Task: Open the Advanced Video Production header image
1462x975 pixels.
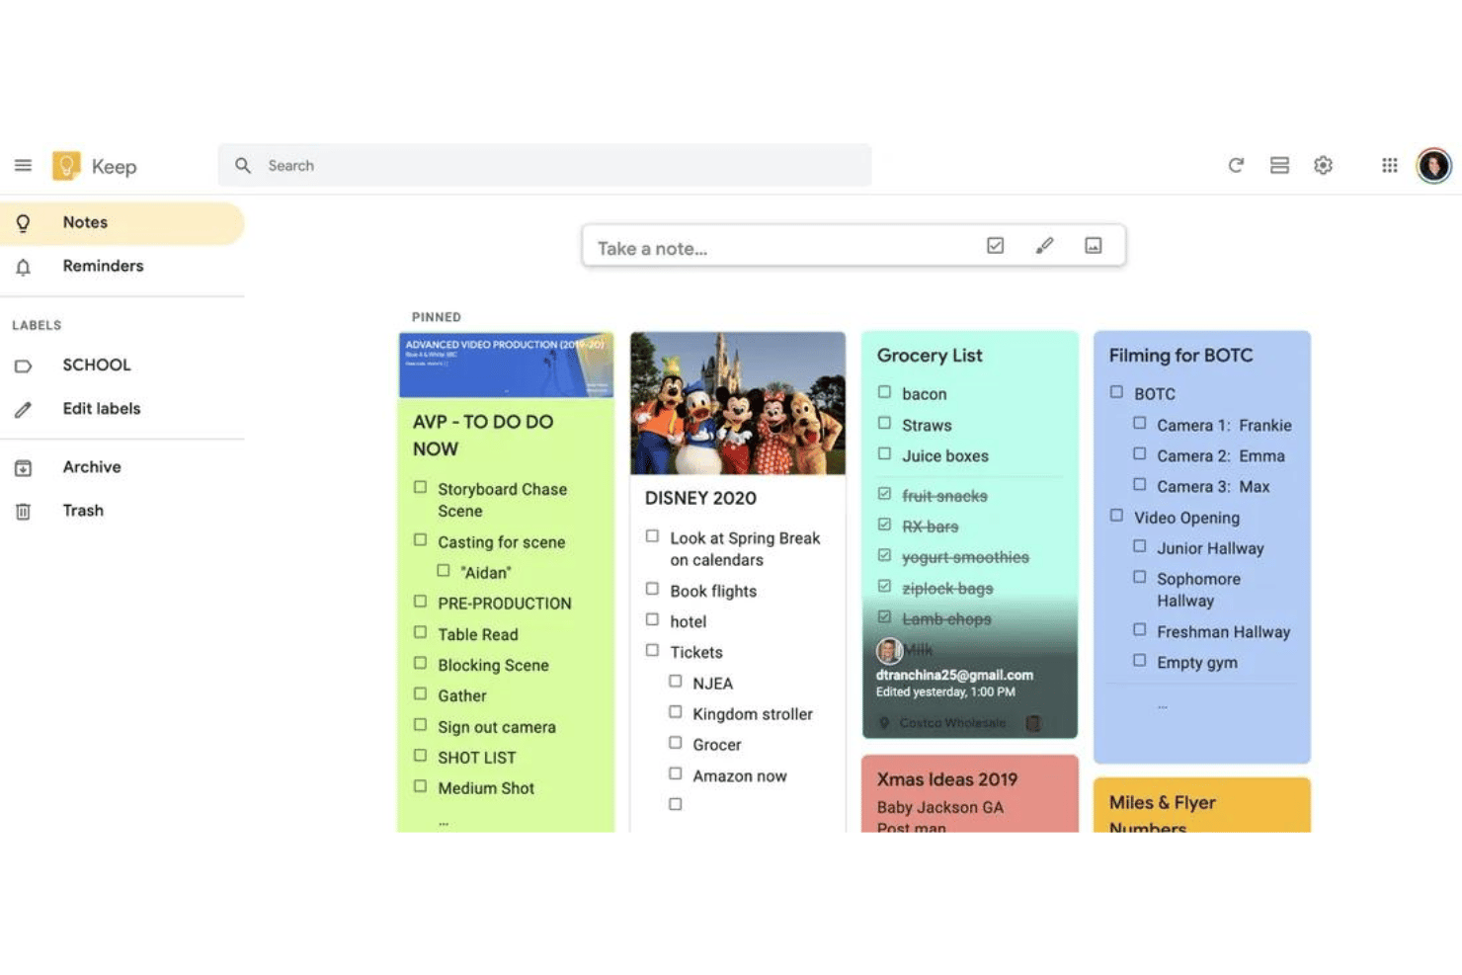Action: [x=506, y=365]
